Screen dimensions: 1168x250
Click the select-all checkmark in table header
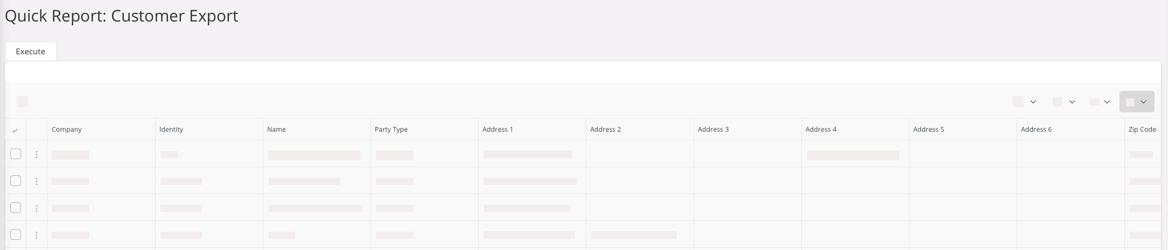(x=15, y=130)
